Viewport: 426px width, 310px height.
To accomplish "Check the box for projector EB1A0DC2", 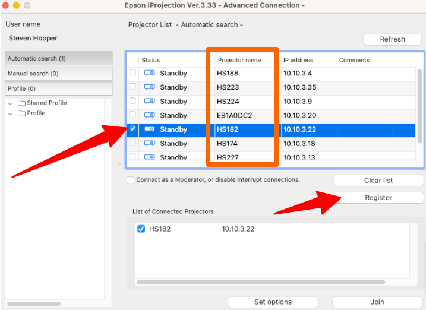I will pyautogui.click(x=132, y=115).
